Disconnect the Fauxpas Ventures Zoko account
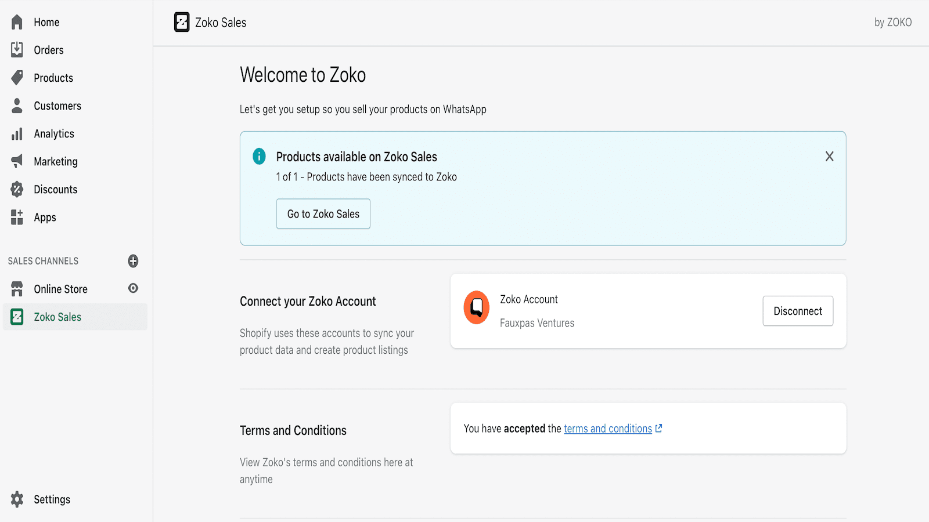Viewport: 929px width, 522px height. pyautogui.click(x=798, y=311)
